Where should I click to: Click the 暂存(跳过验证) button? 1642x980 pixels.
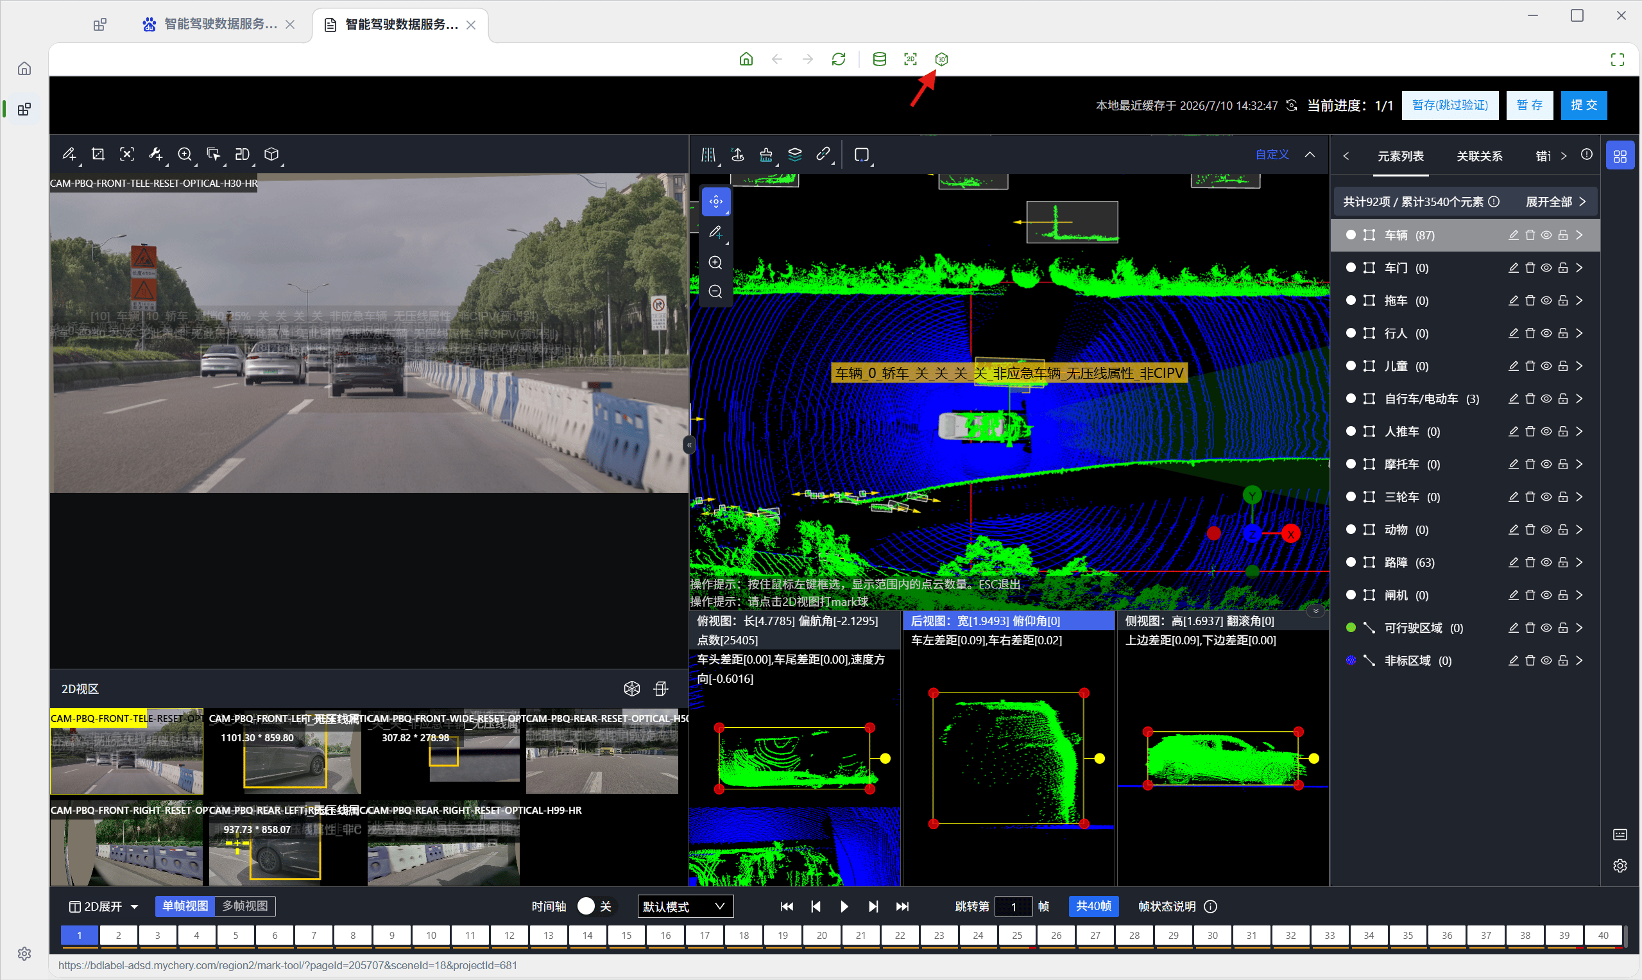pos(1450,105)
